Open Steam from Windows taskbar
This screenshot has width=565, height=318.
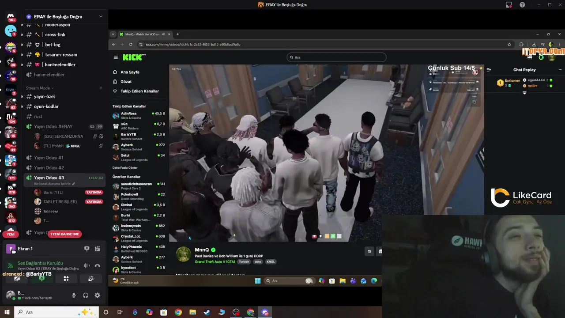click(207, 312)
